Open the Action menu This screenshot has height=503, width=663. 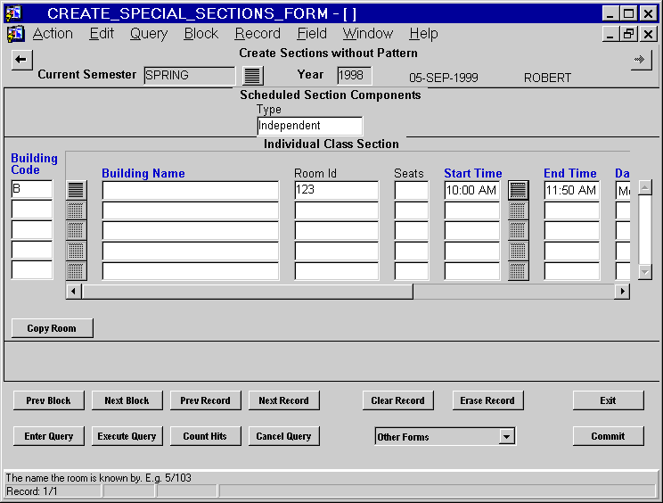tap(53, 33)
